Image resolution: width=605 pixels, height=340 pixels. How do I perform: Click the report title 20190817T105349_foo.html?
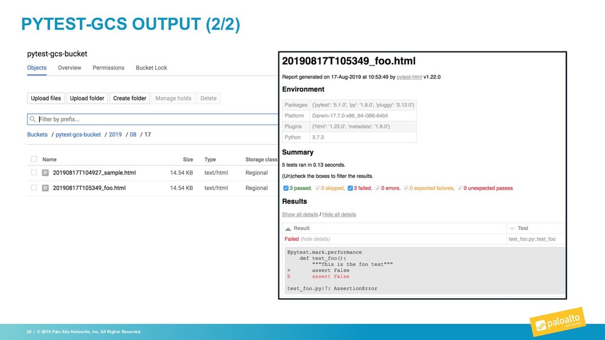[x=349, y=61]
